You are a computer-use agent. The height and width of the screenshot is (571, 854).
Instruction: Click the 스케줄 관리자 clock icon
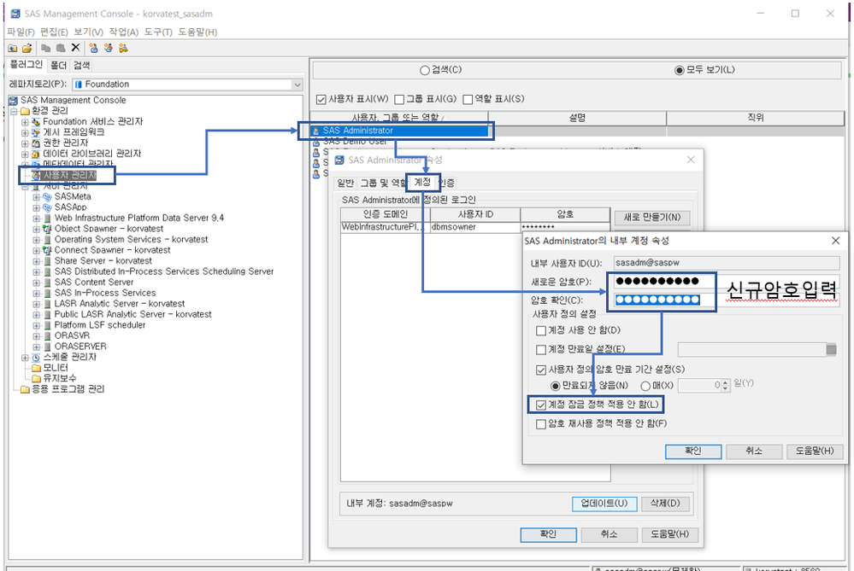tap(36, 358)
